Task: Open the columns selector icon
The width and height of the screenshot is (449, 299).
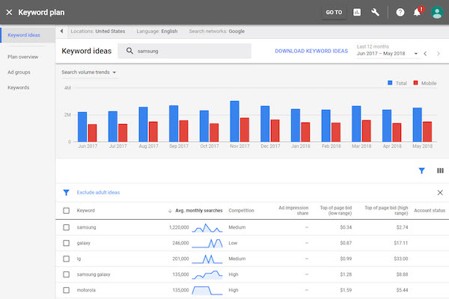Action: point(439,170)
